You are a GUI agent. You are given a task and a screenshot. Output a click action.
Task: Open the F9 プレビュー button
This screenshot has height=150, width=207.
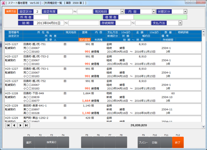(x=143, y=142)
